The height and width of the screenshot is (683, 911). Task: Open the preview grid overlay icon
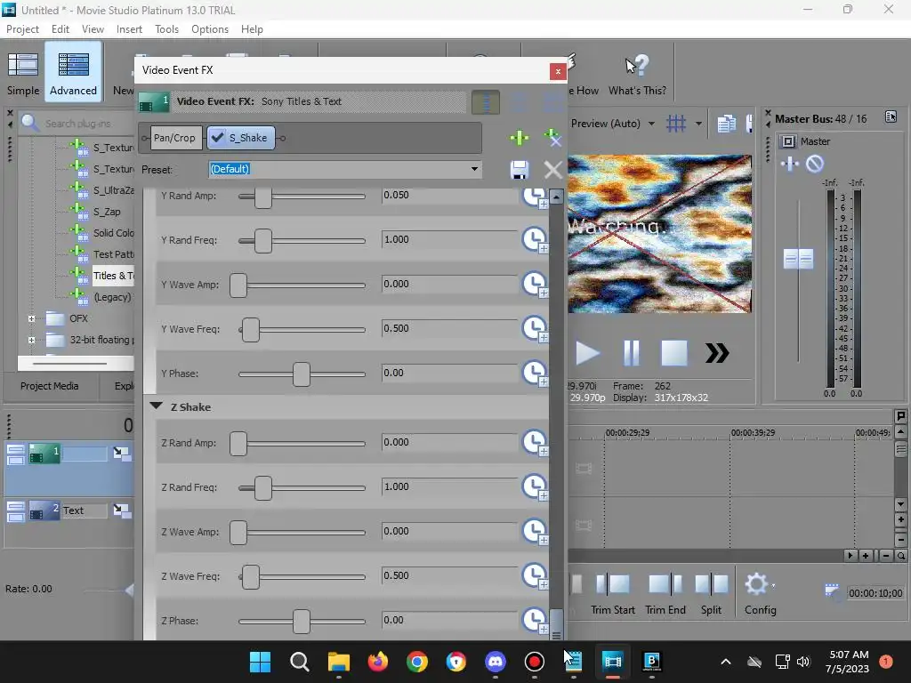click(676, 123)
